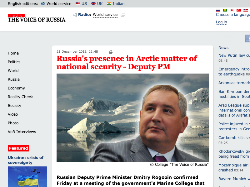This screenshot has height=187, width=250.
Task: Switch to the Indian English edition
Action: (x=116, y=4)
